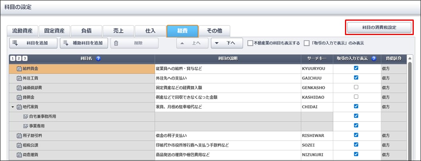Click the 減価償却費 account icon

(19, 88)
